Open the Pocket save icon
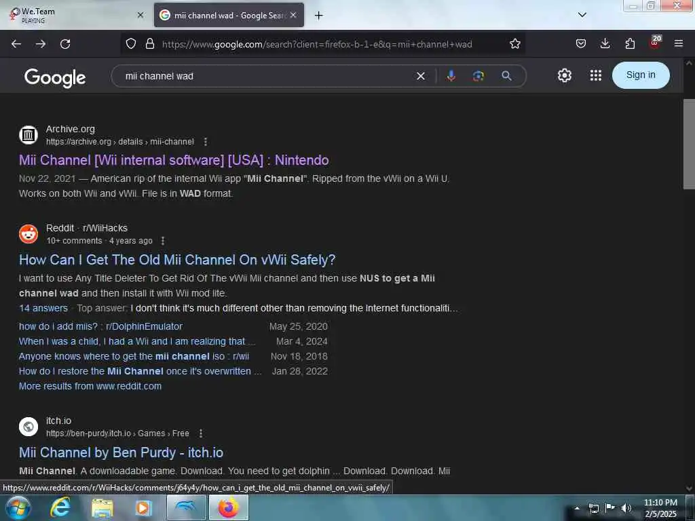Viewport: 695px width, 521px height. pyautogui.click(x=581, y=43)
